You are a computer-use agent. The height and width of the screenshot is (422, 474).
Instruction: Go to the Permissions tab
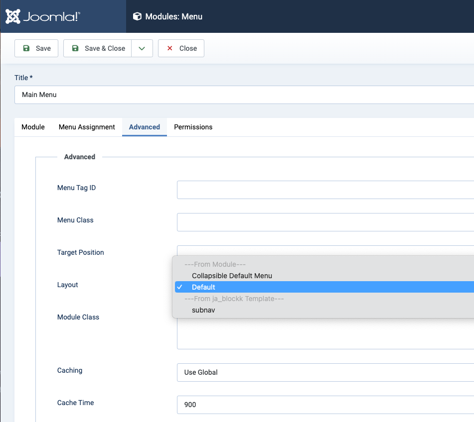pos(193,127)
